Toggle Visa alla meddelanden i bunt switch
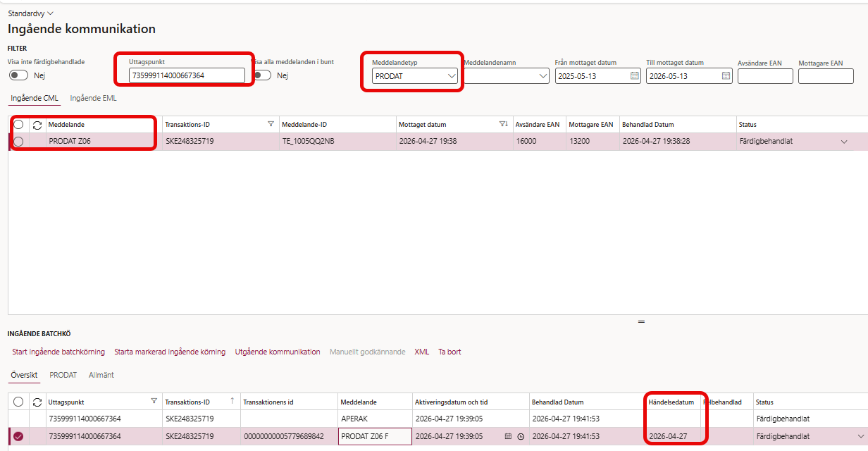Image resolution: width=868 pixels, height=451 pixels. (x=262, y=75)
